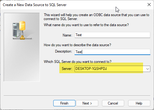Focus the Name input field containing Test
154x110 pixels.
112,35
